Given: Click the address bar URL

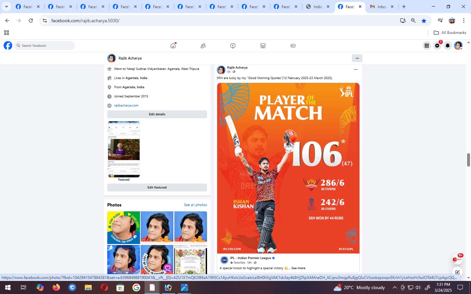Looking at the screenshot, I should pyautogui.click(x=85, y=21).
